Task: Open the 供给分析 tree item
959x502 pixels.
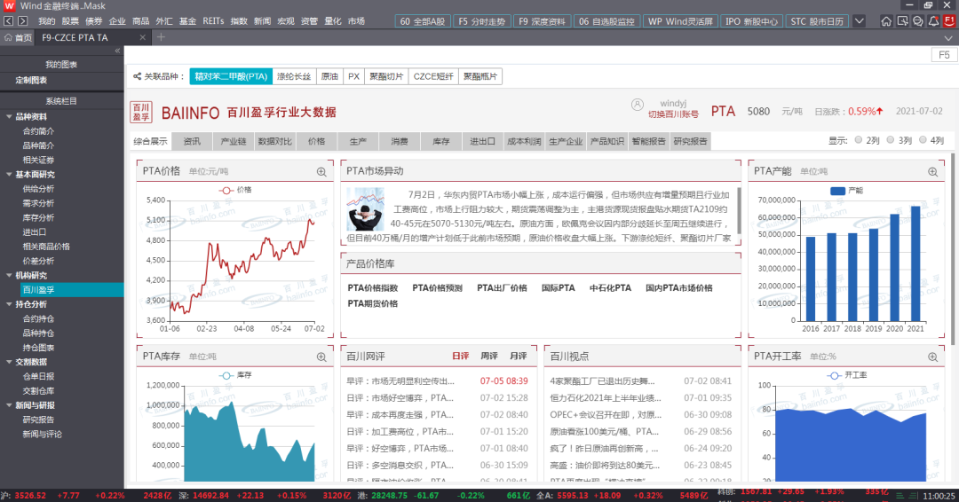Action: 38,189
